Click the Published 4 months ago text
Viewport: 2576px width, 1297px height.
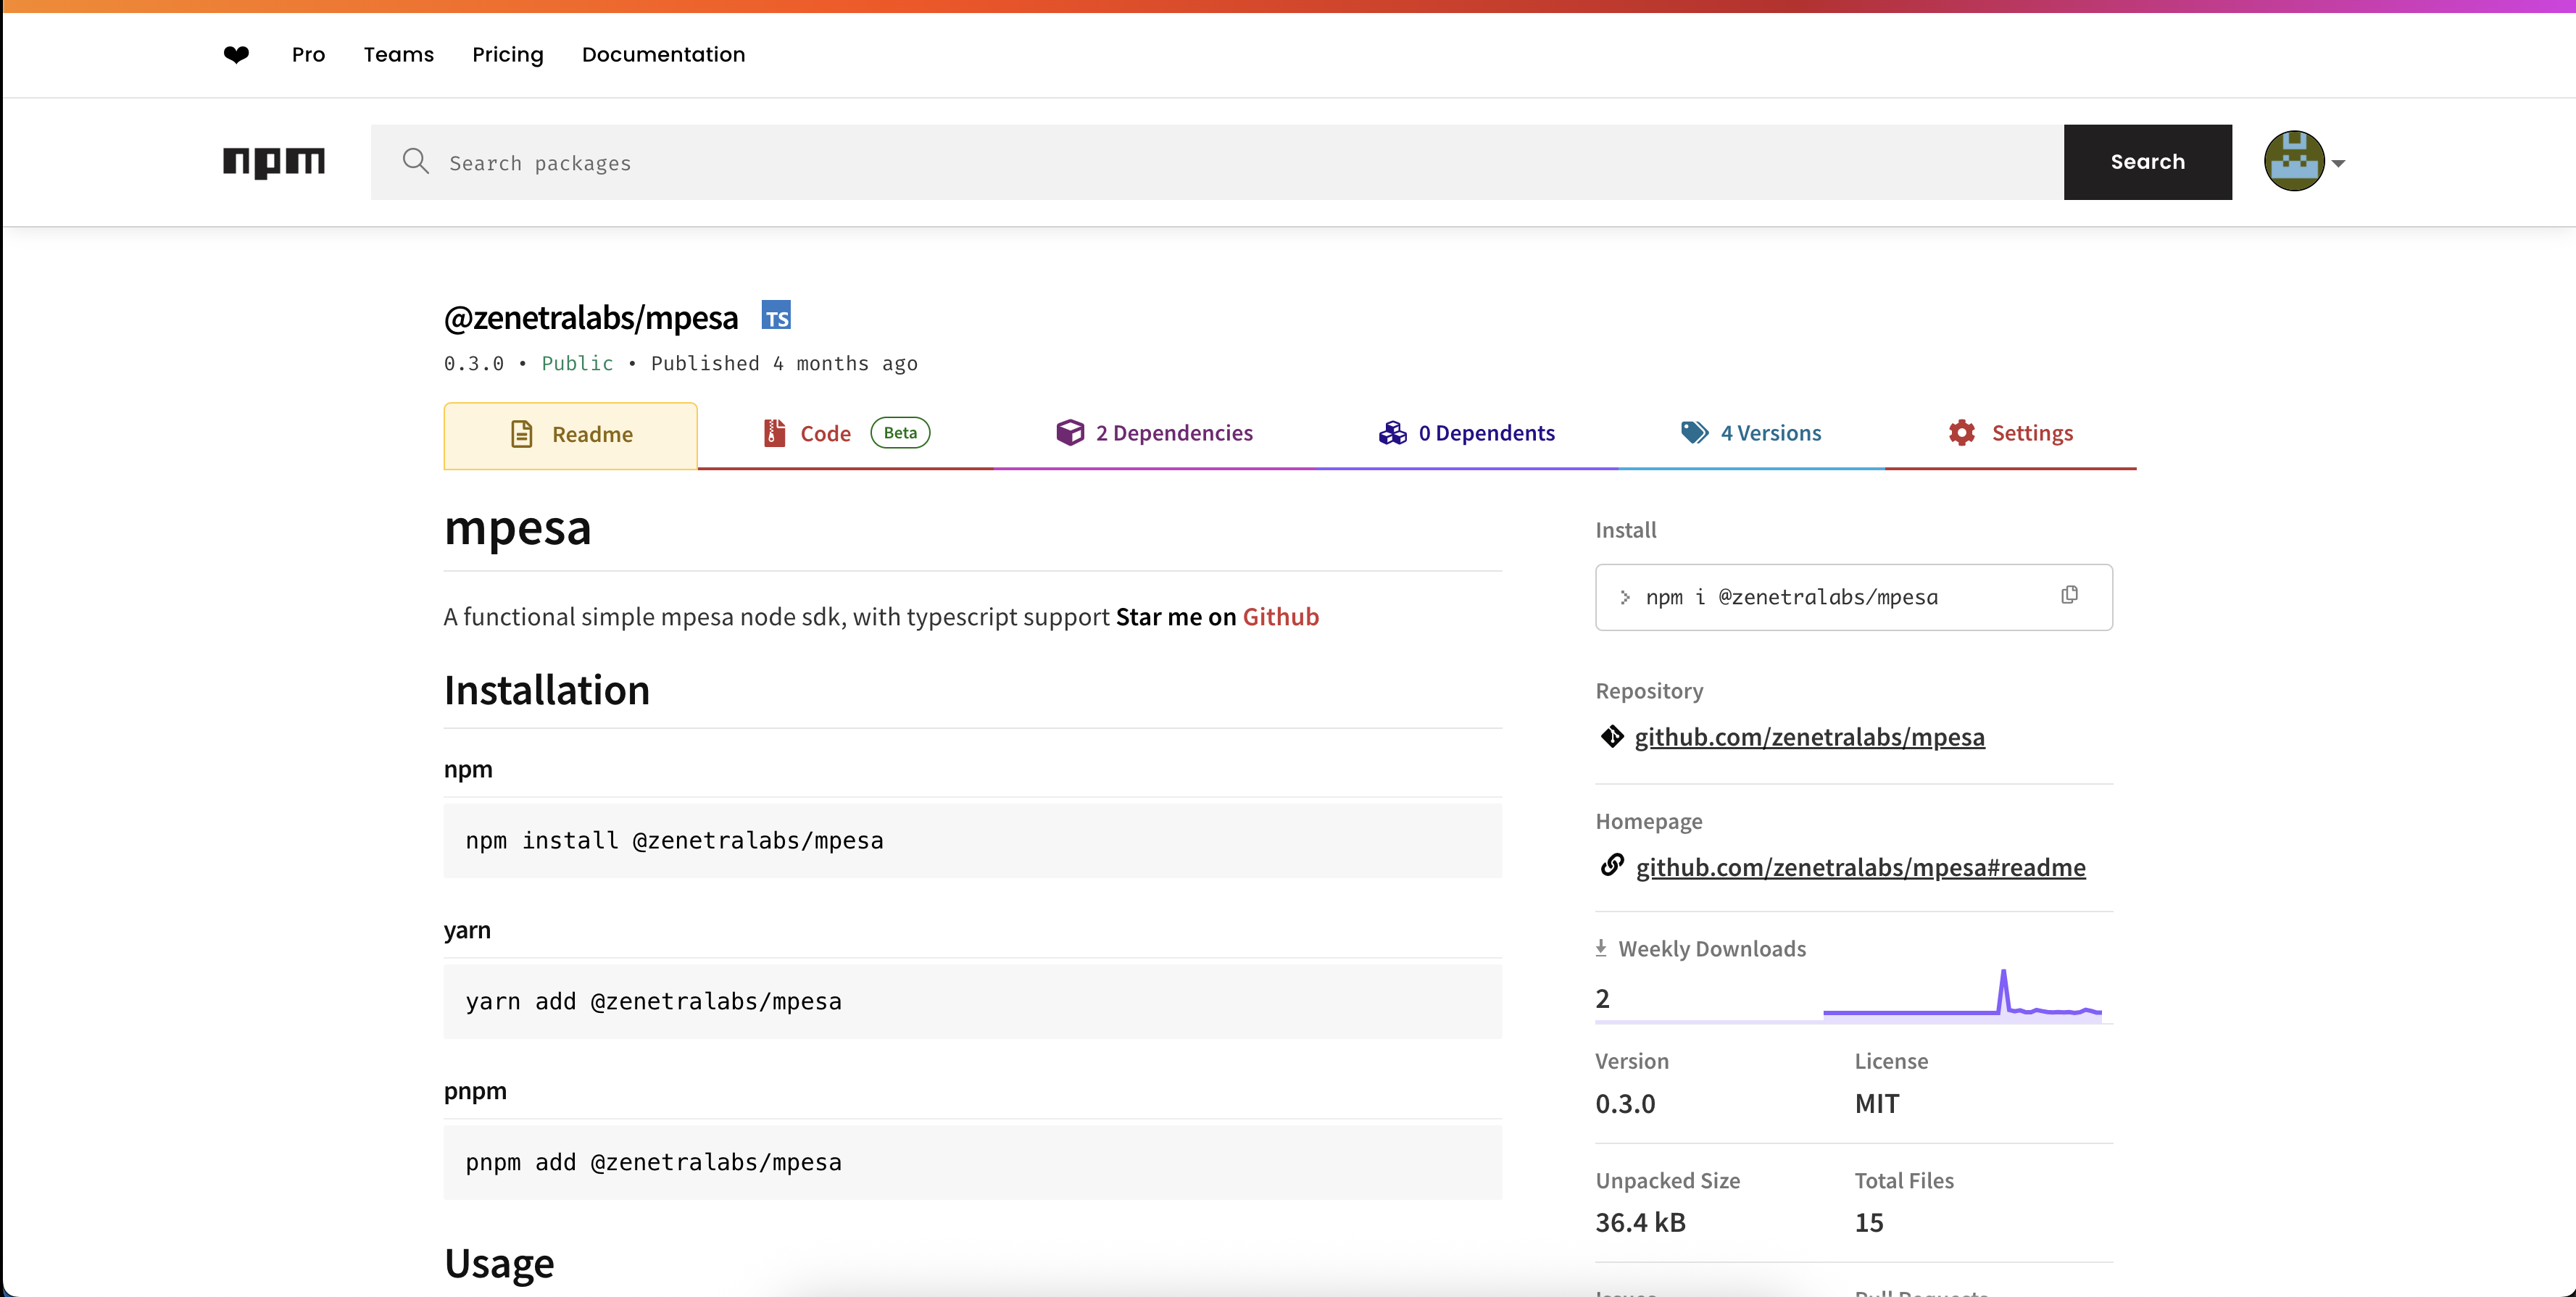pyautogui.click(x=784, y=363)
